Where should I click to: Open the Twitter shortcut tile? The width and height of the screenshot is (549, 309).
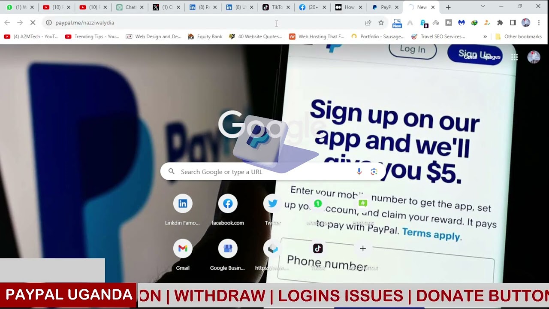tap(273, 210)
